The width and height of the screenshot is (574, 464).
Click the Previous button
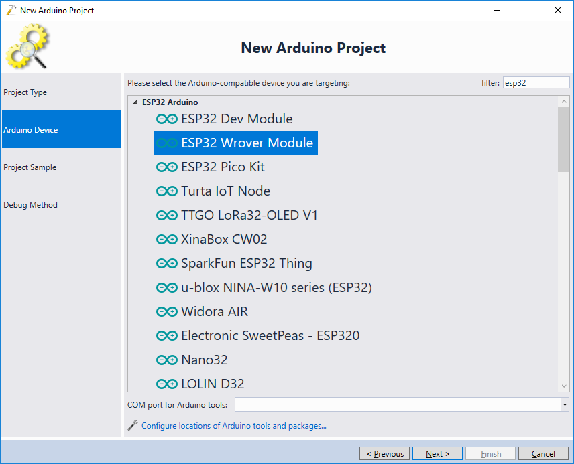tap(384, 453)
